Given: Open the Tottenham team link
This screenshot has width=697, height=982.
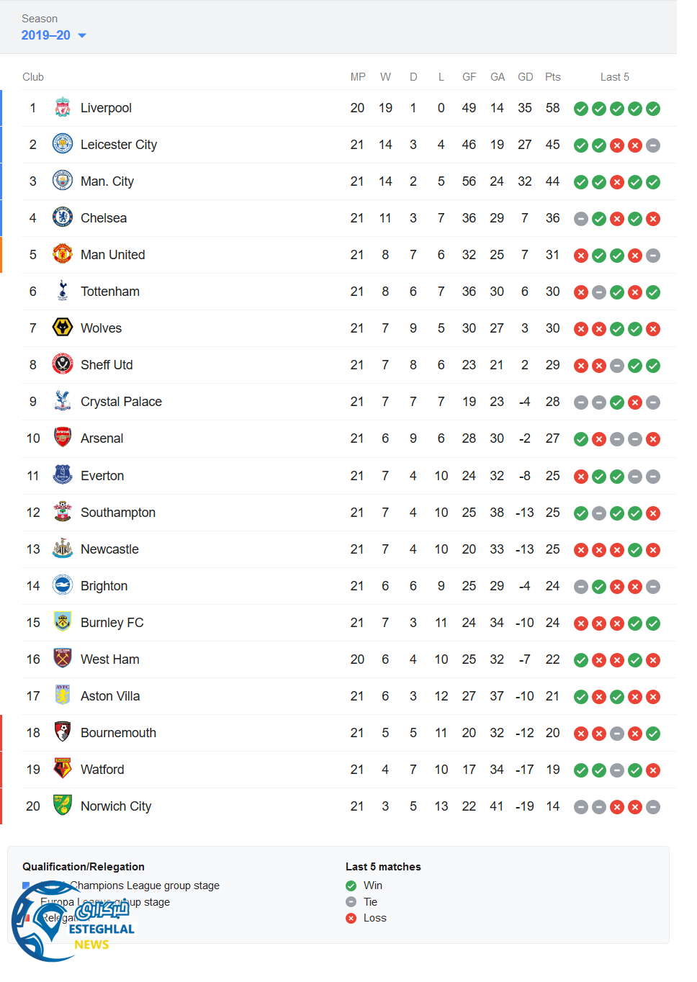Looking at the screenshot, I should [110, 292].
